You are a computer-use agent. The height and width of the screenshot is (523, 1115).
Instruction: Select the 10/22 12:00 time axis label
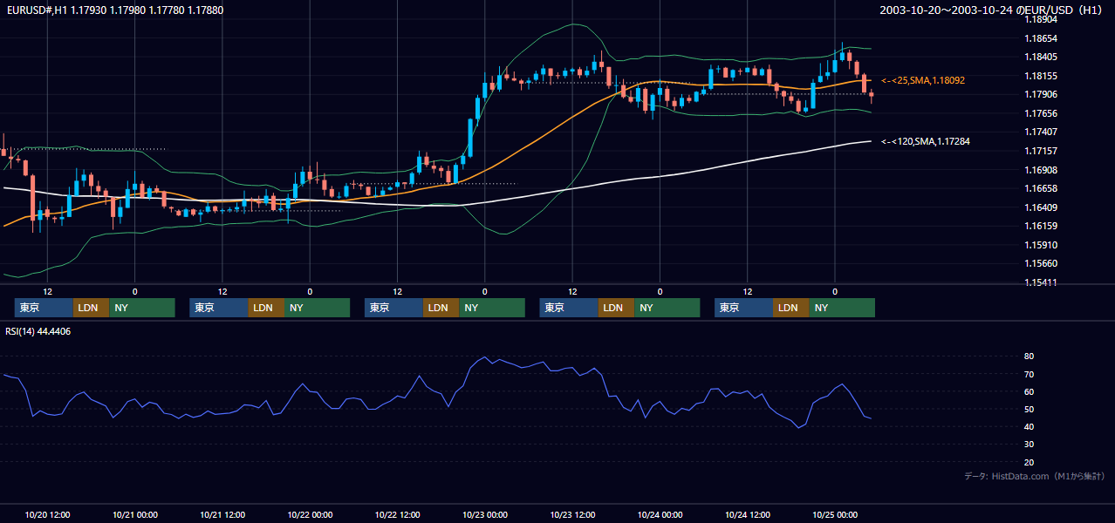397,514
